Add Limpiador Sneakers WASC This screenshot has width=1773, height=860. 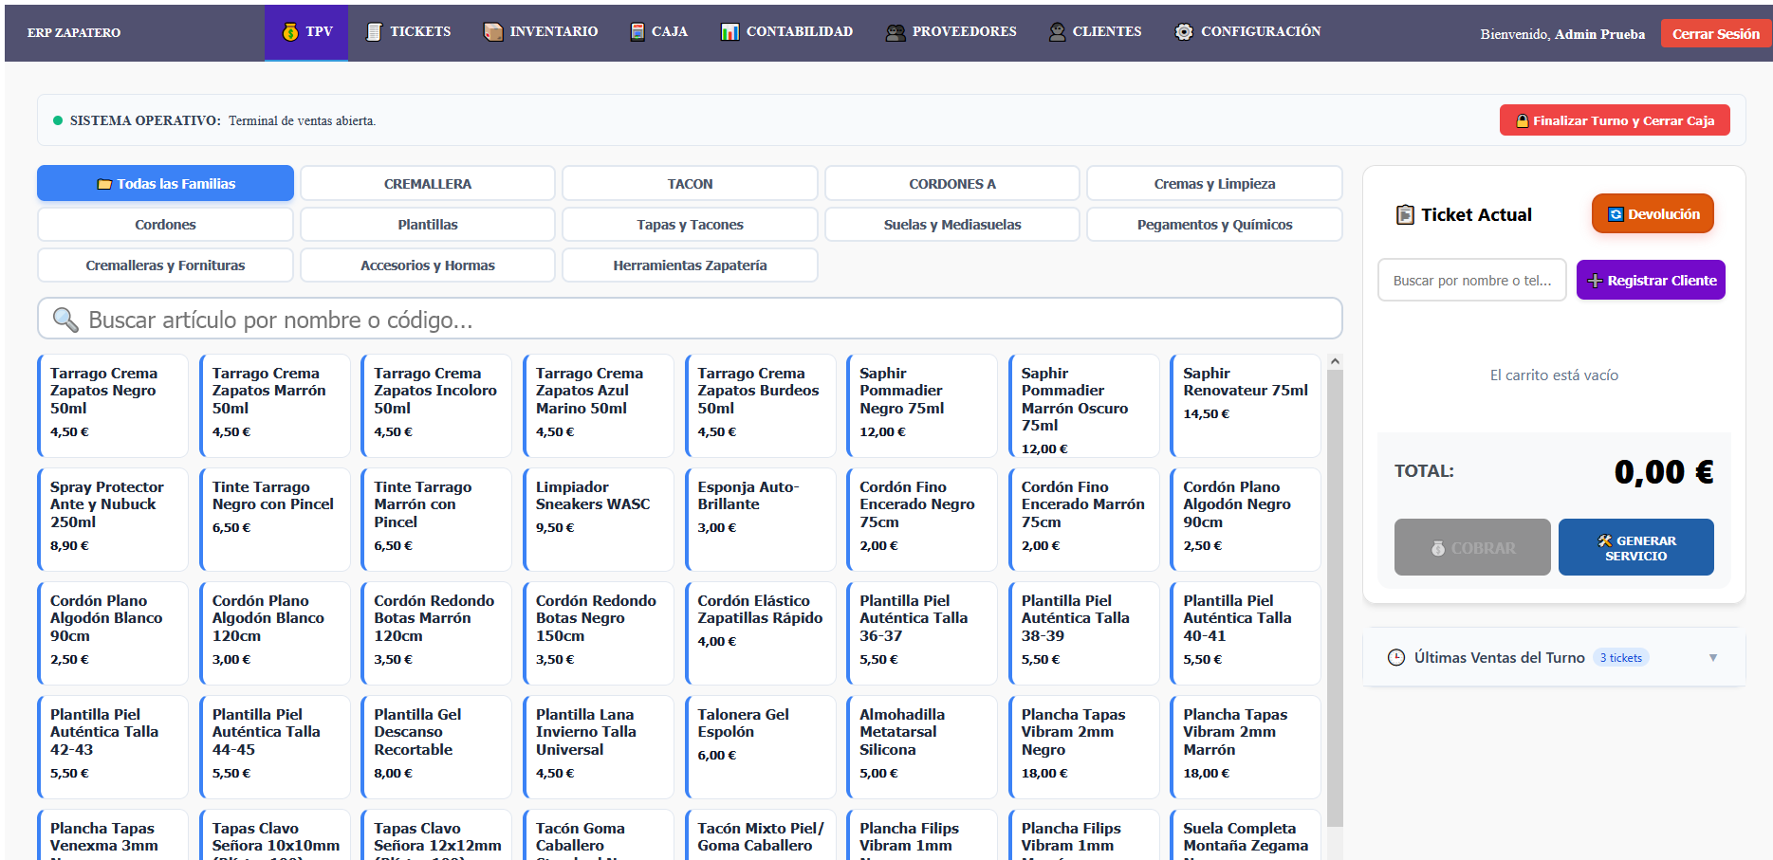point(599,520)
